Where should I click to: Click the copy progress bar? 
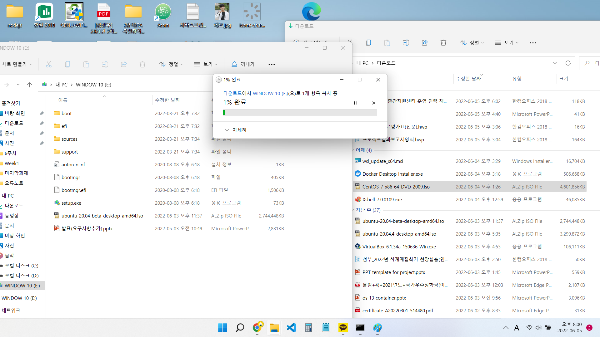[x=300, y=113]
